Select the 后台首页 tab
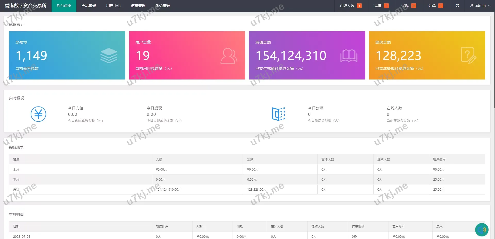495x239 pixels. click(x=64, y=6)
